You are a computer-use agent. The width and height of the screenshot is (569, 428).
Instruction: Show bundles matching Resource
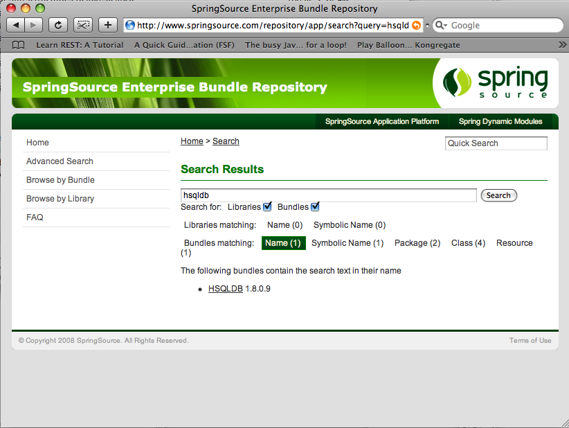tap(514, 243)
